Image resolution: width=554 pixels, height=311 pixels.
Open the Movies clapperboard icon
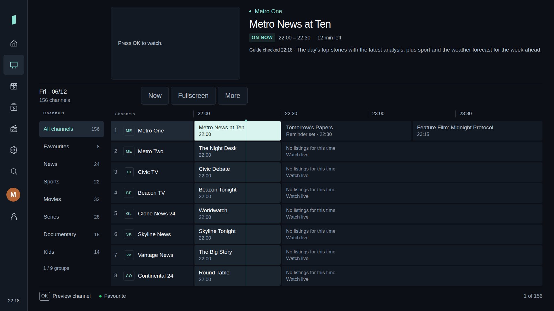tap(14, 86)
